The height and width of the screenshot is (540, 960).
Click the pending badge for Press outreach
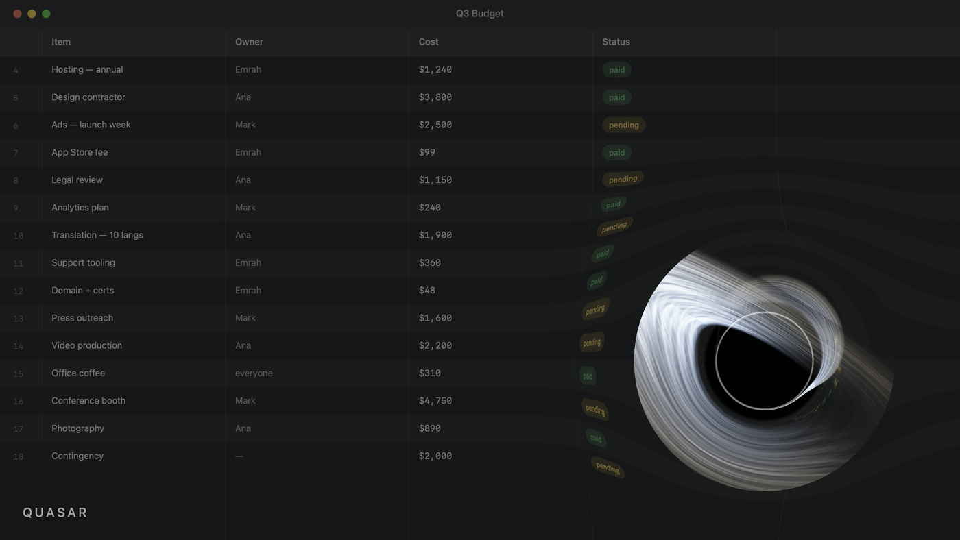[595, 309]
